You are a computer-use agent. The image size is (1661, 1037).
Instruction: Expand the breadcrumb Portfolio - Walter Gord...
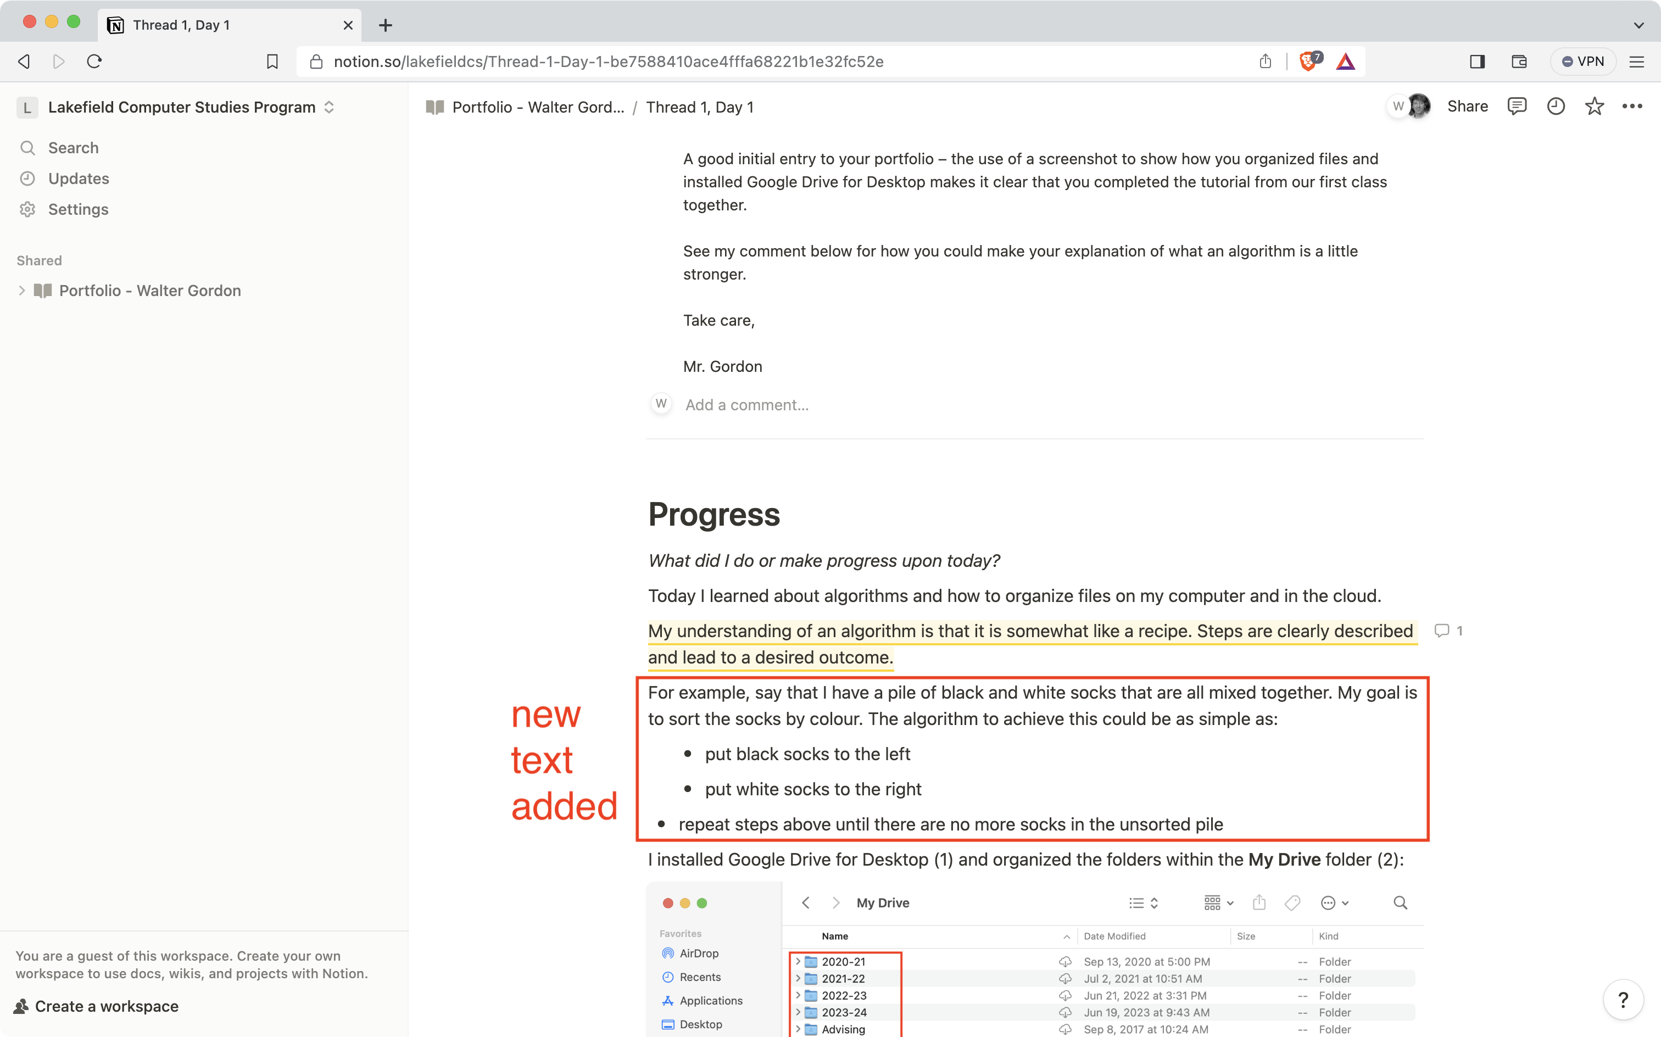click(x=537, y=108)
